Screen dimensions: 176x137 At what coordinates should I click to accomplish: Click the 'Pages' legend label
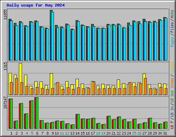click(x=172, y=42)
